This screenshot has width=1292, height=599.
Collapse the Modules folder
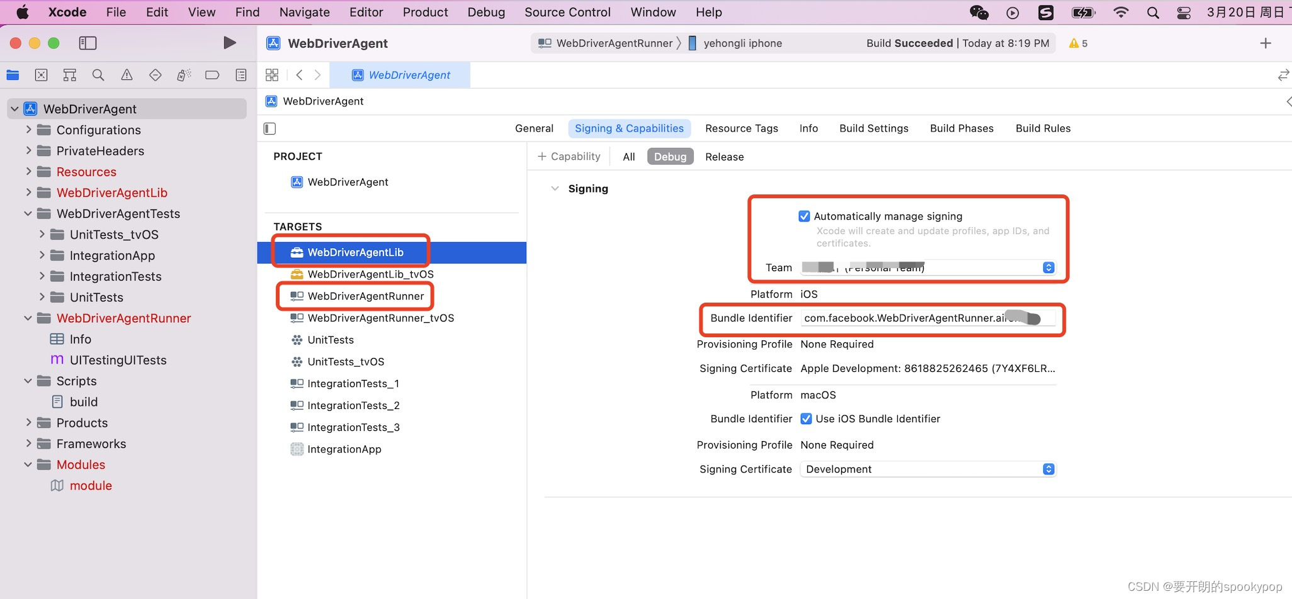(28, 464)
